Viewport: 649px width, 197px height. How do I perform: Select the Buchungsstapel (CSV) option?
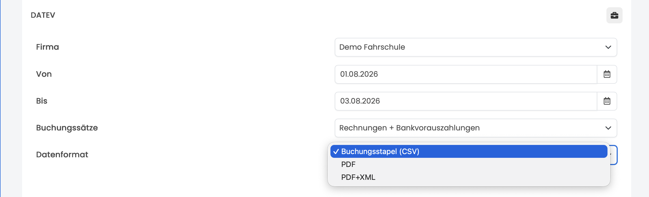pos(469,151)
